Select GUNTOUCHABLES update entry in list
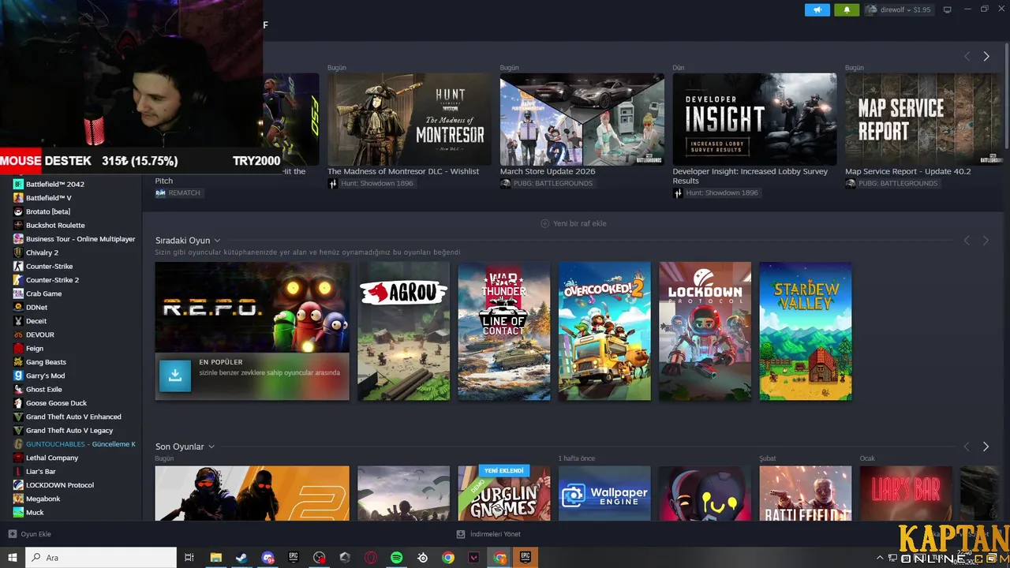1010x568 pixels. click(80, 444)
